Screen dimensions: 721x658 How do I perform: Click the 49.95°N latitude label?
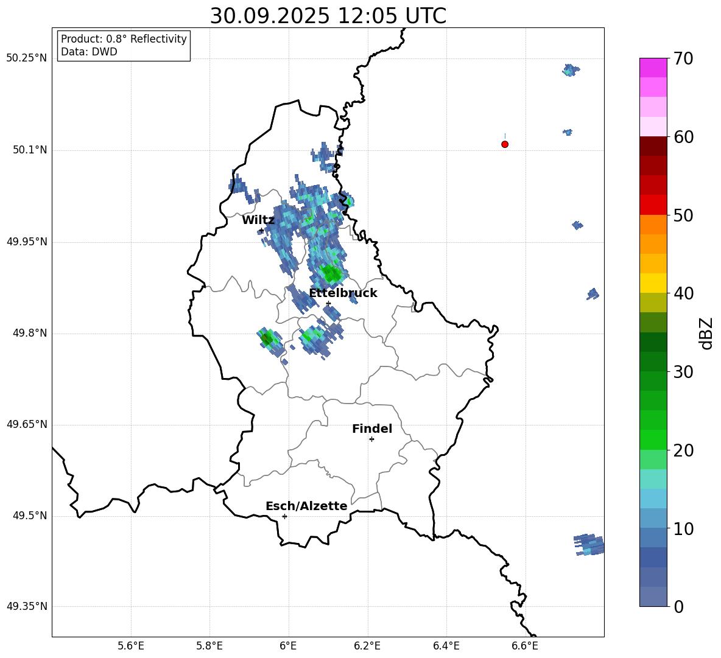pyautogui.click(x=27, y=242)
